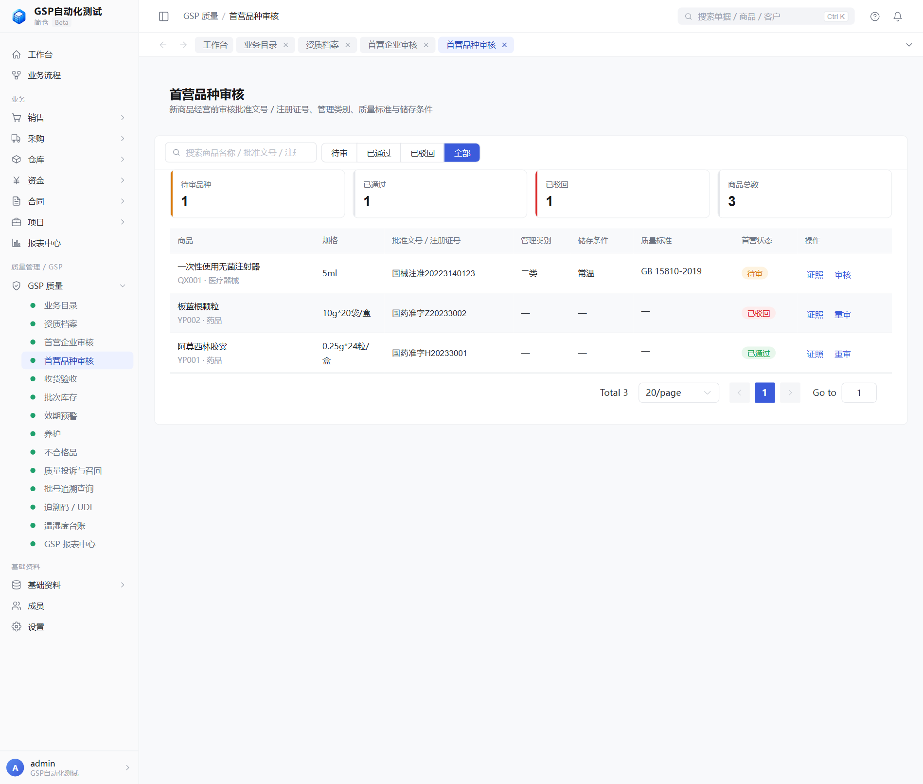Viewport: 923px width, 784px height.
Task: Filter list by 待审 status
Action: (339, 153)
